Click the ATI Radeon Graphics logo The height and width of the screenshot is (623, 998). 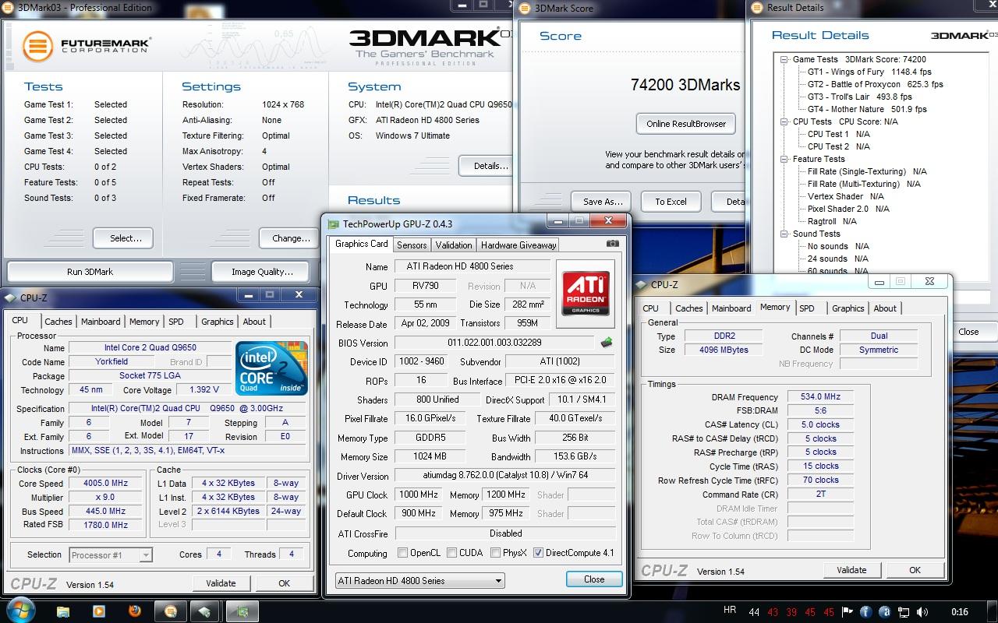pyautogui.click(x=586, y=294)
